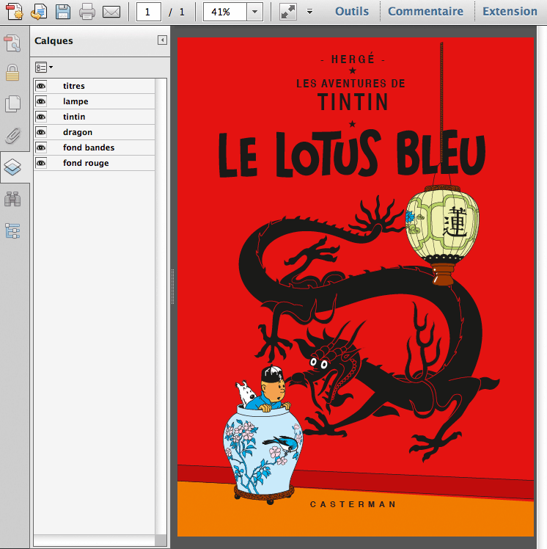547x549 pixels.
Task: Hide the dragon layer
Action: (41, 132)
